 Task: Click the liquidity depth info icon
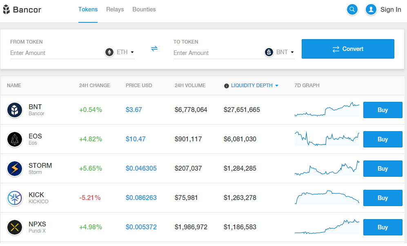(226, 86)
